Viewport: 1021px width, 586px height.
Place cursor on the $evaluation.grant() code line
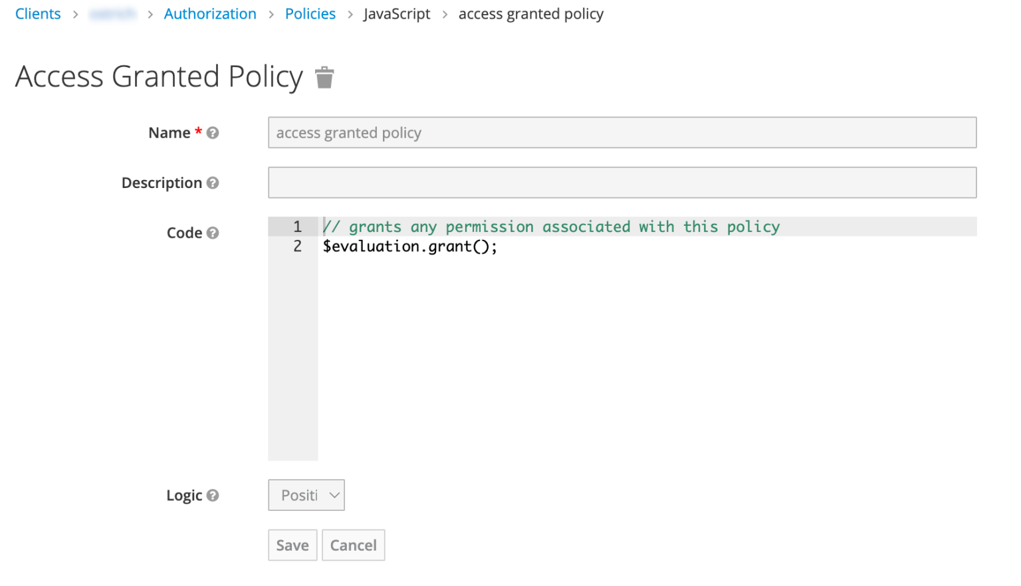click(x=410, y=246)
